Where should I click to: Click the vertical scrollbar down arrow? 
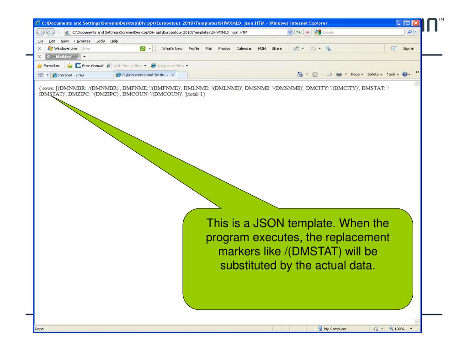coord(417,321)
